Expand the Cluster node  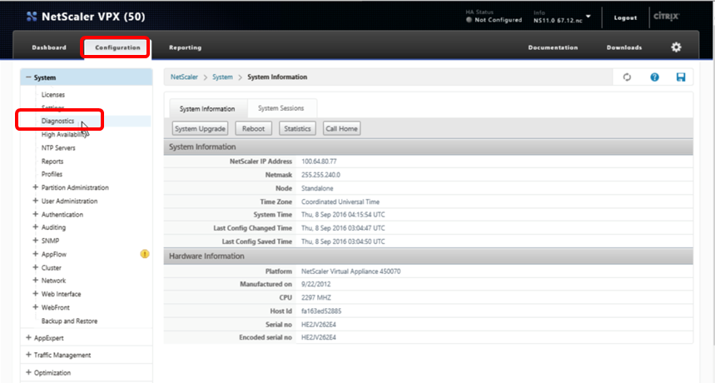click(35, 267)
